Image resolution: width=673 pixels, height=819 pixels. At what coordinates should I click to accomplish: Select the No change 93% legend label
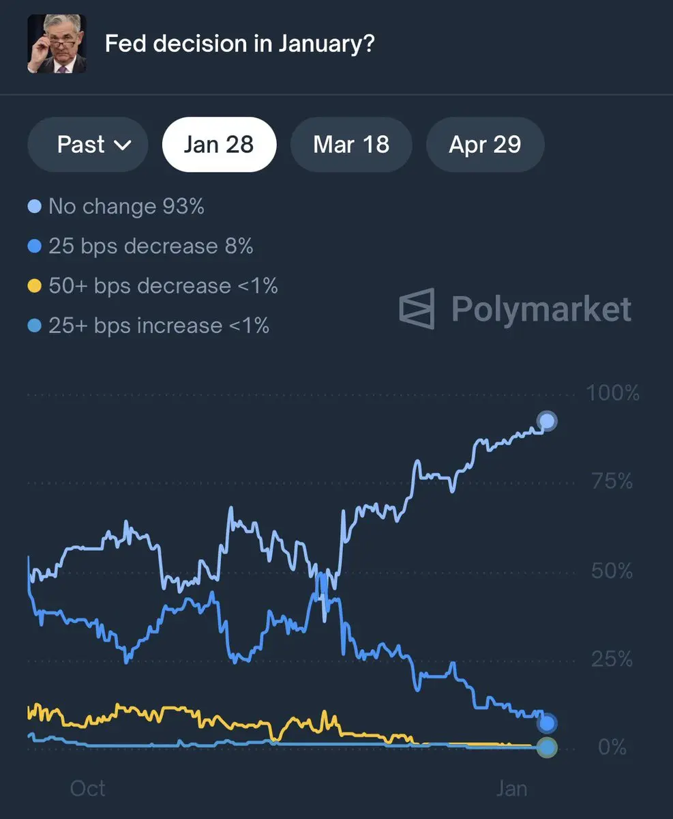point(126,206)
